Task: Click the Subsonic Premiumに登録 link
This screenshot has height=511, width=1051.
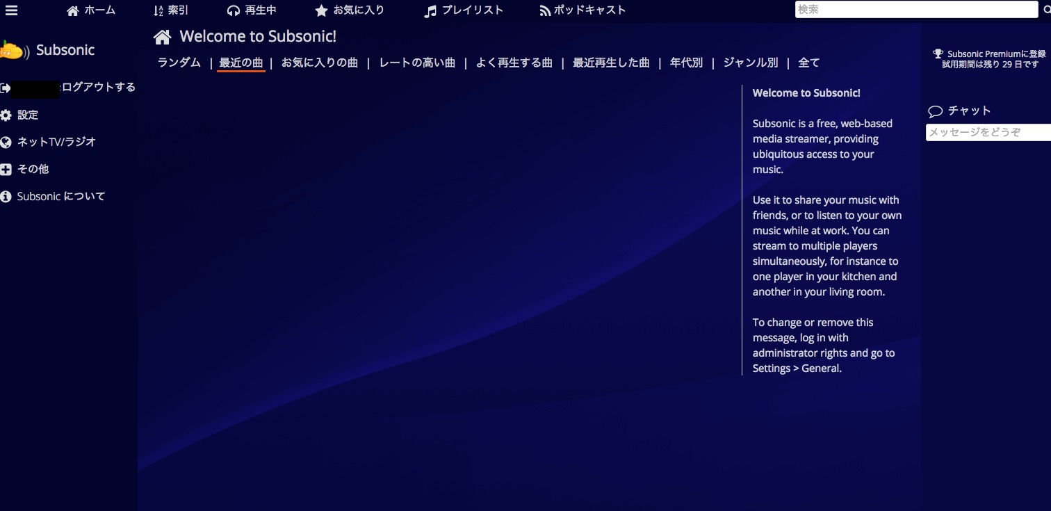Action: [996, 54]
